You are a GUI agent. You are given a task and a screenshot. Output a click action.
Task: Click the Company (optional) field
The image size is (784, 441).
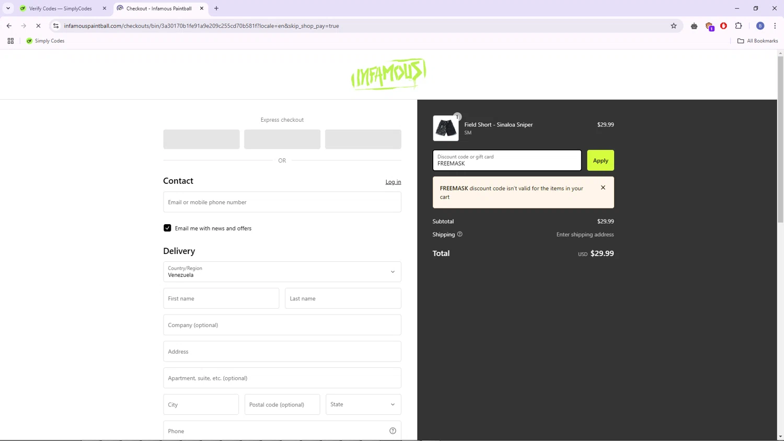(x=282, y=325)
